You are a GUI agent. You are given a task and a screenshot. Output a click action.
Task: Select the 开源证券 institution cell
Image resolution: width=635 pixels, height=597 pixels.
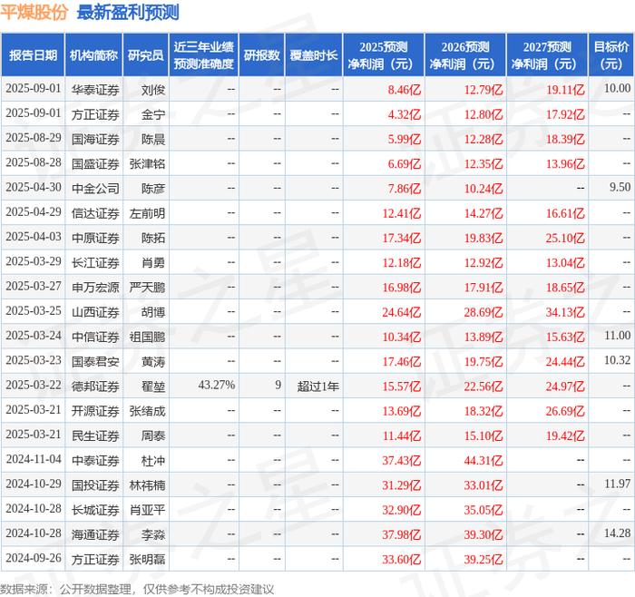(x=95, y=411)
